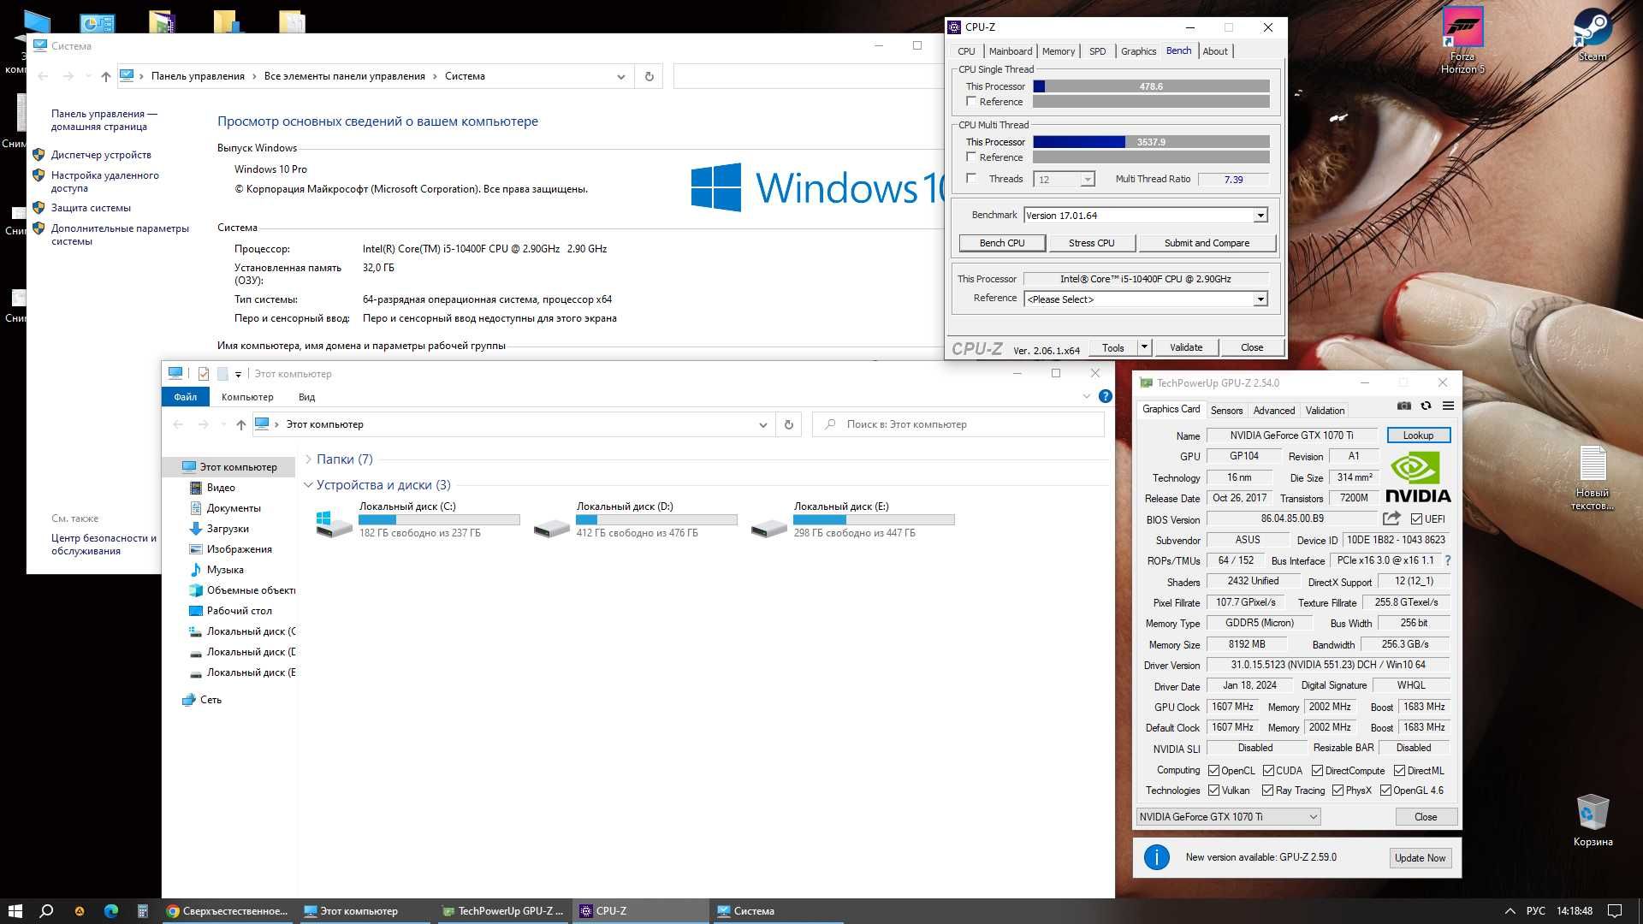Toggle Single Thread Reference checkbox in CPU-Z
Screen dimensions: 1643x924
pos(971,101)
